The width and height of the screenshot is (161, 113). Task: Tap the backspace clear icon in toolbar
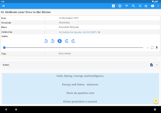click(153, 6)
